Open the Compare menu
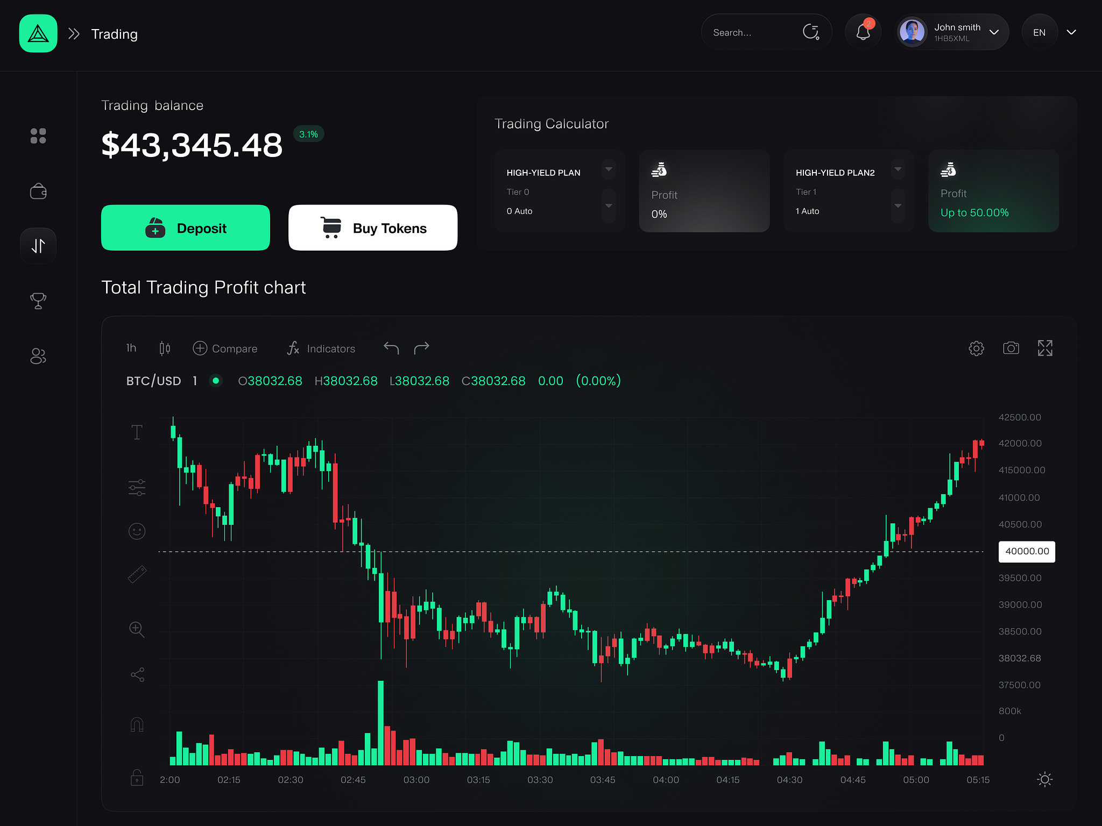 pos(225,348)
